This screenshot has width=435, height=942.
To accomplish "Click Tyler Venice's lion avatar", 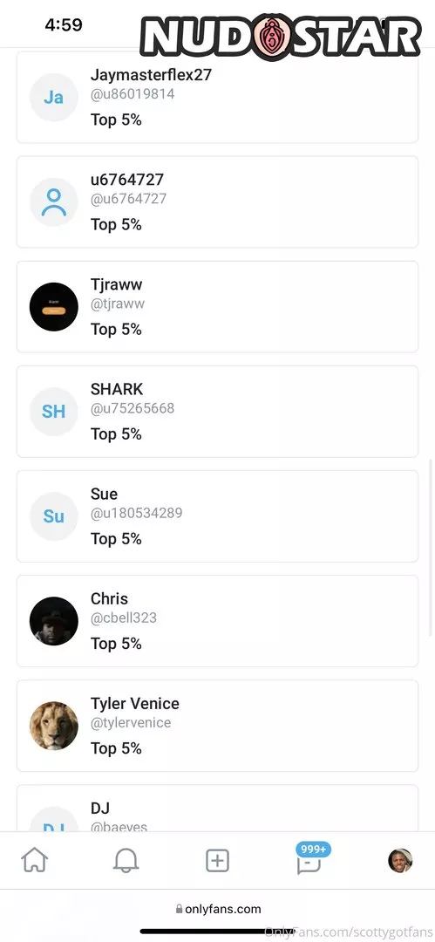I will click(x=53, y=726).
